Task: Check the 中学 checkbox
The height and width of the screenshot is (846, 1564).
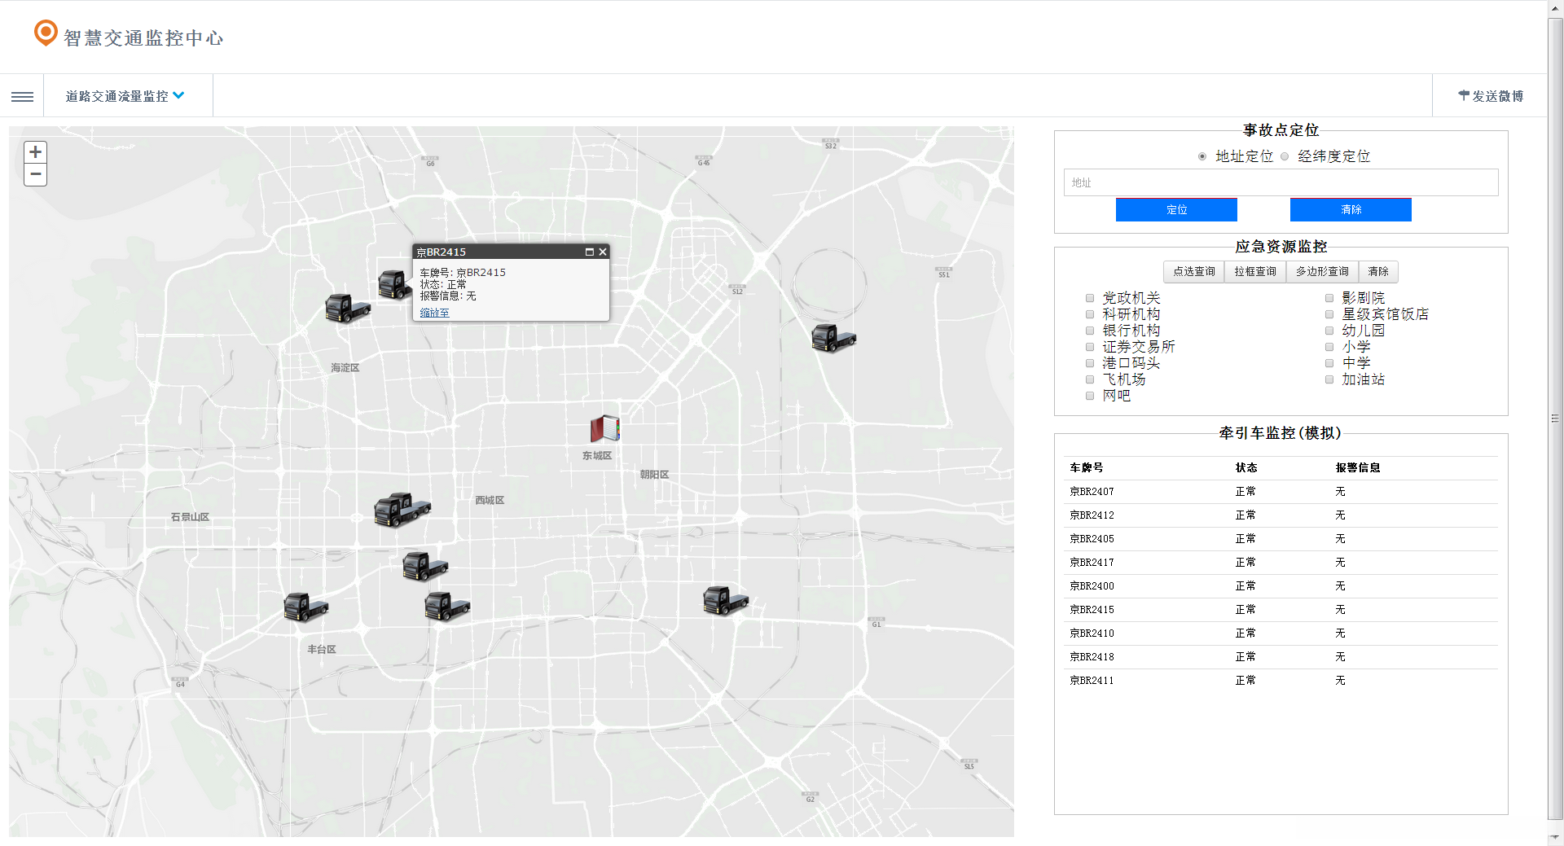Action: (x=1329, y=363)
